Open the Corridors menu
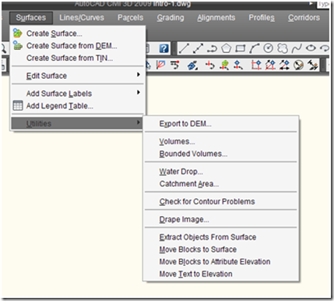Image resolution: width=334 pixels, height=301 pixels. point(304,18)
